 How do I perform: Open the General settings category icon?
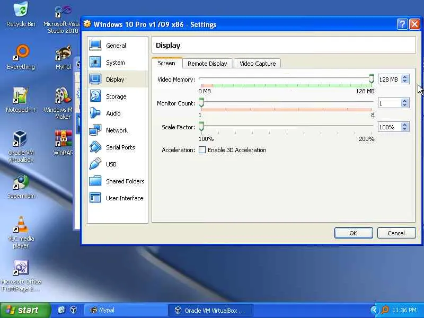(95, 45)
